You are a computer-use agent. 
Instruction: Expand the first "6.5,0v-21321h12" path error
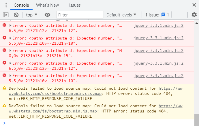click(11, 26)
